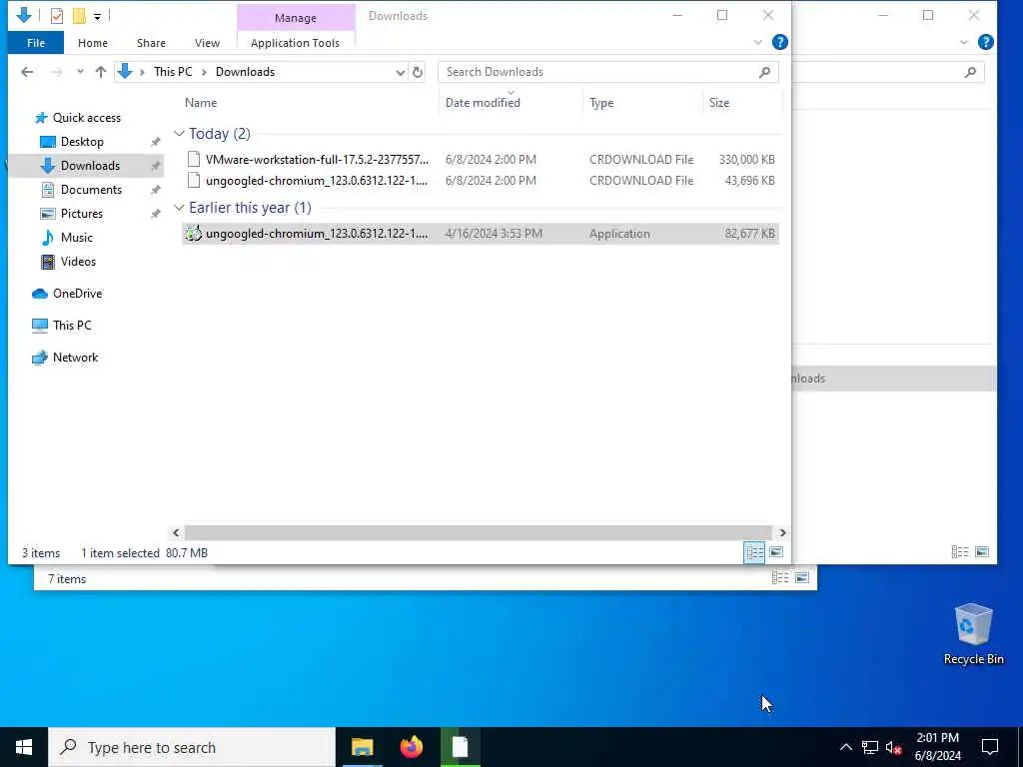Open the Recycle Bin desktop icon

click(x=973, y=634)
